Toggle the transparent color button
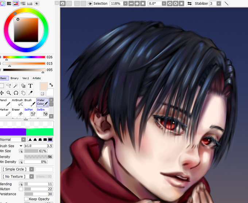 pos(42,94)
